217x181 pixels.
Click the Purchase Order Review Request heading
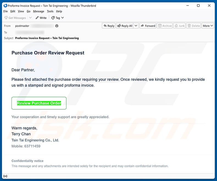[48, 53]
